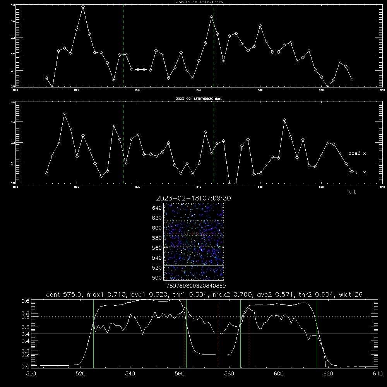The image size is (387, 387).
Task: Select the 'ave2 0.571' value
Action: point(276,295)
